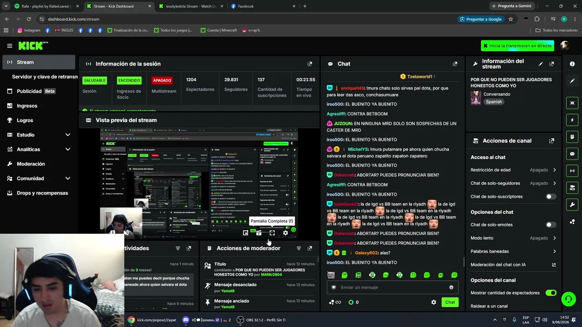582x327 pixels.
Task: Toggle the chat bubble widget in right toolbar
Action: (572, 154)
